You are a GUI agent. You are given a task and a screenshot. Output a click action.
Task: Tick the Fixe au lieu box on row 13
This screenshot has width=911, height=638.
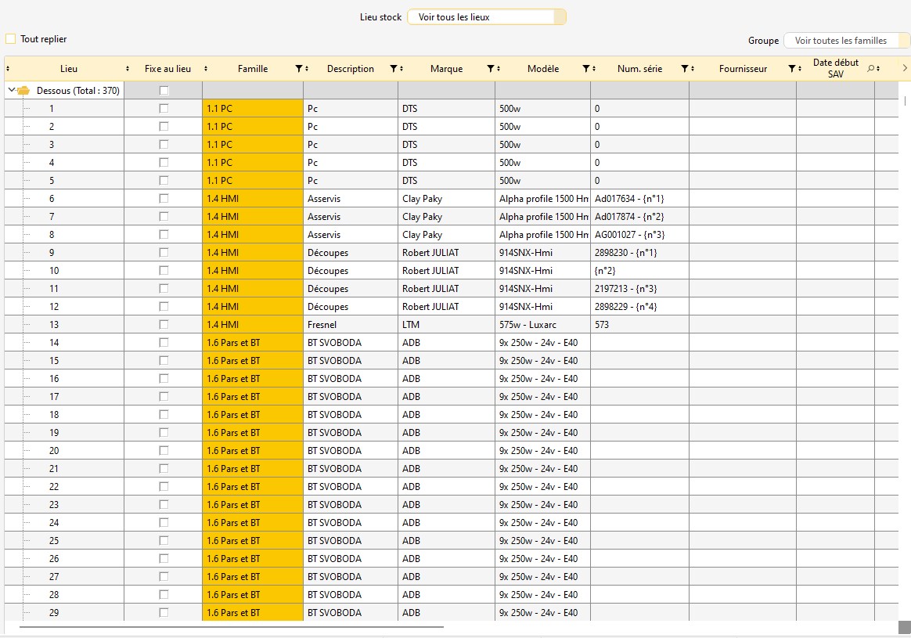[x=164, y=325]
